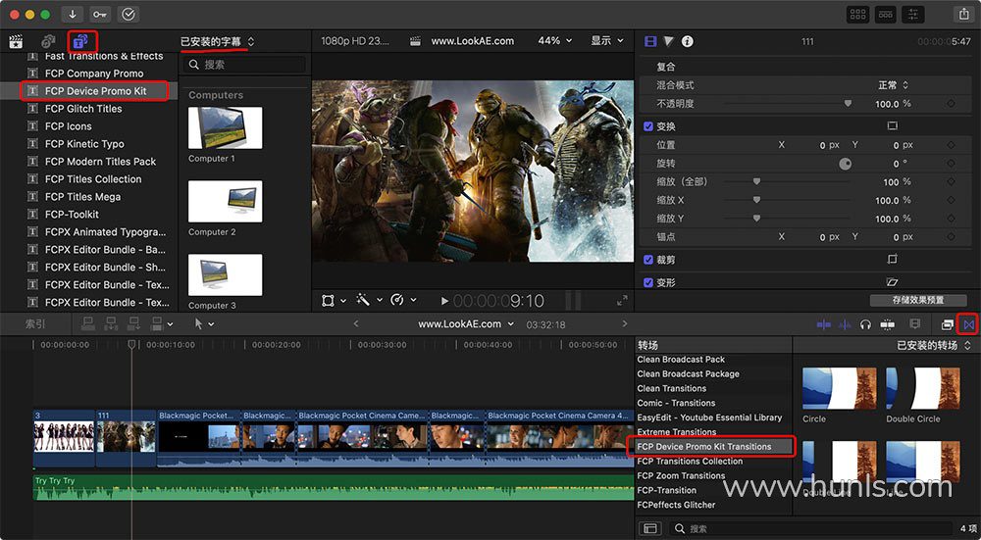
Task: Click the 存储效果预置 save preset button
Action: (918, 300)
